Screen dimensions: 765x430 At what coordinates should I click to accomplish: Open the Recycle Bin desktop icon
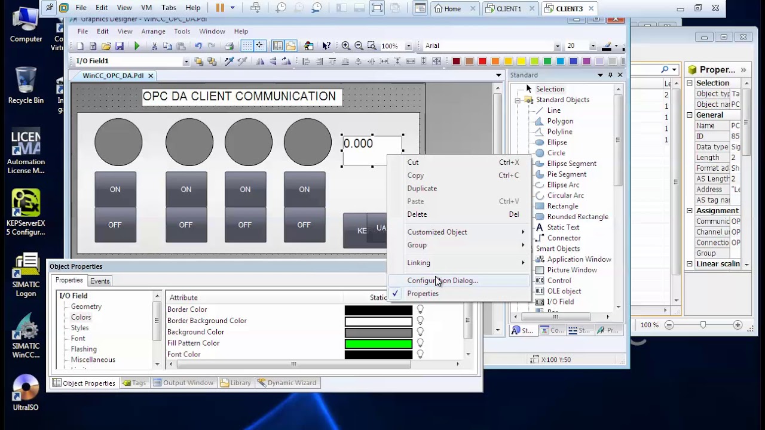click(x=26, y=85)
